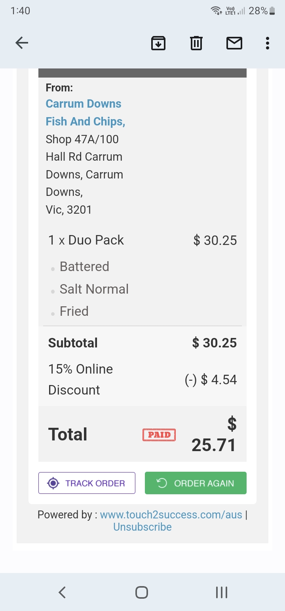Viewport: 285px width, 611px height.
Task: Tap the Total amount $25.71
Action: 214,435
